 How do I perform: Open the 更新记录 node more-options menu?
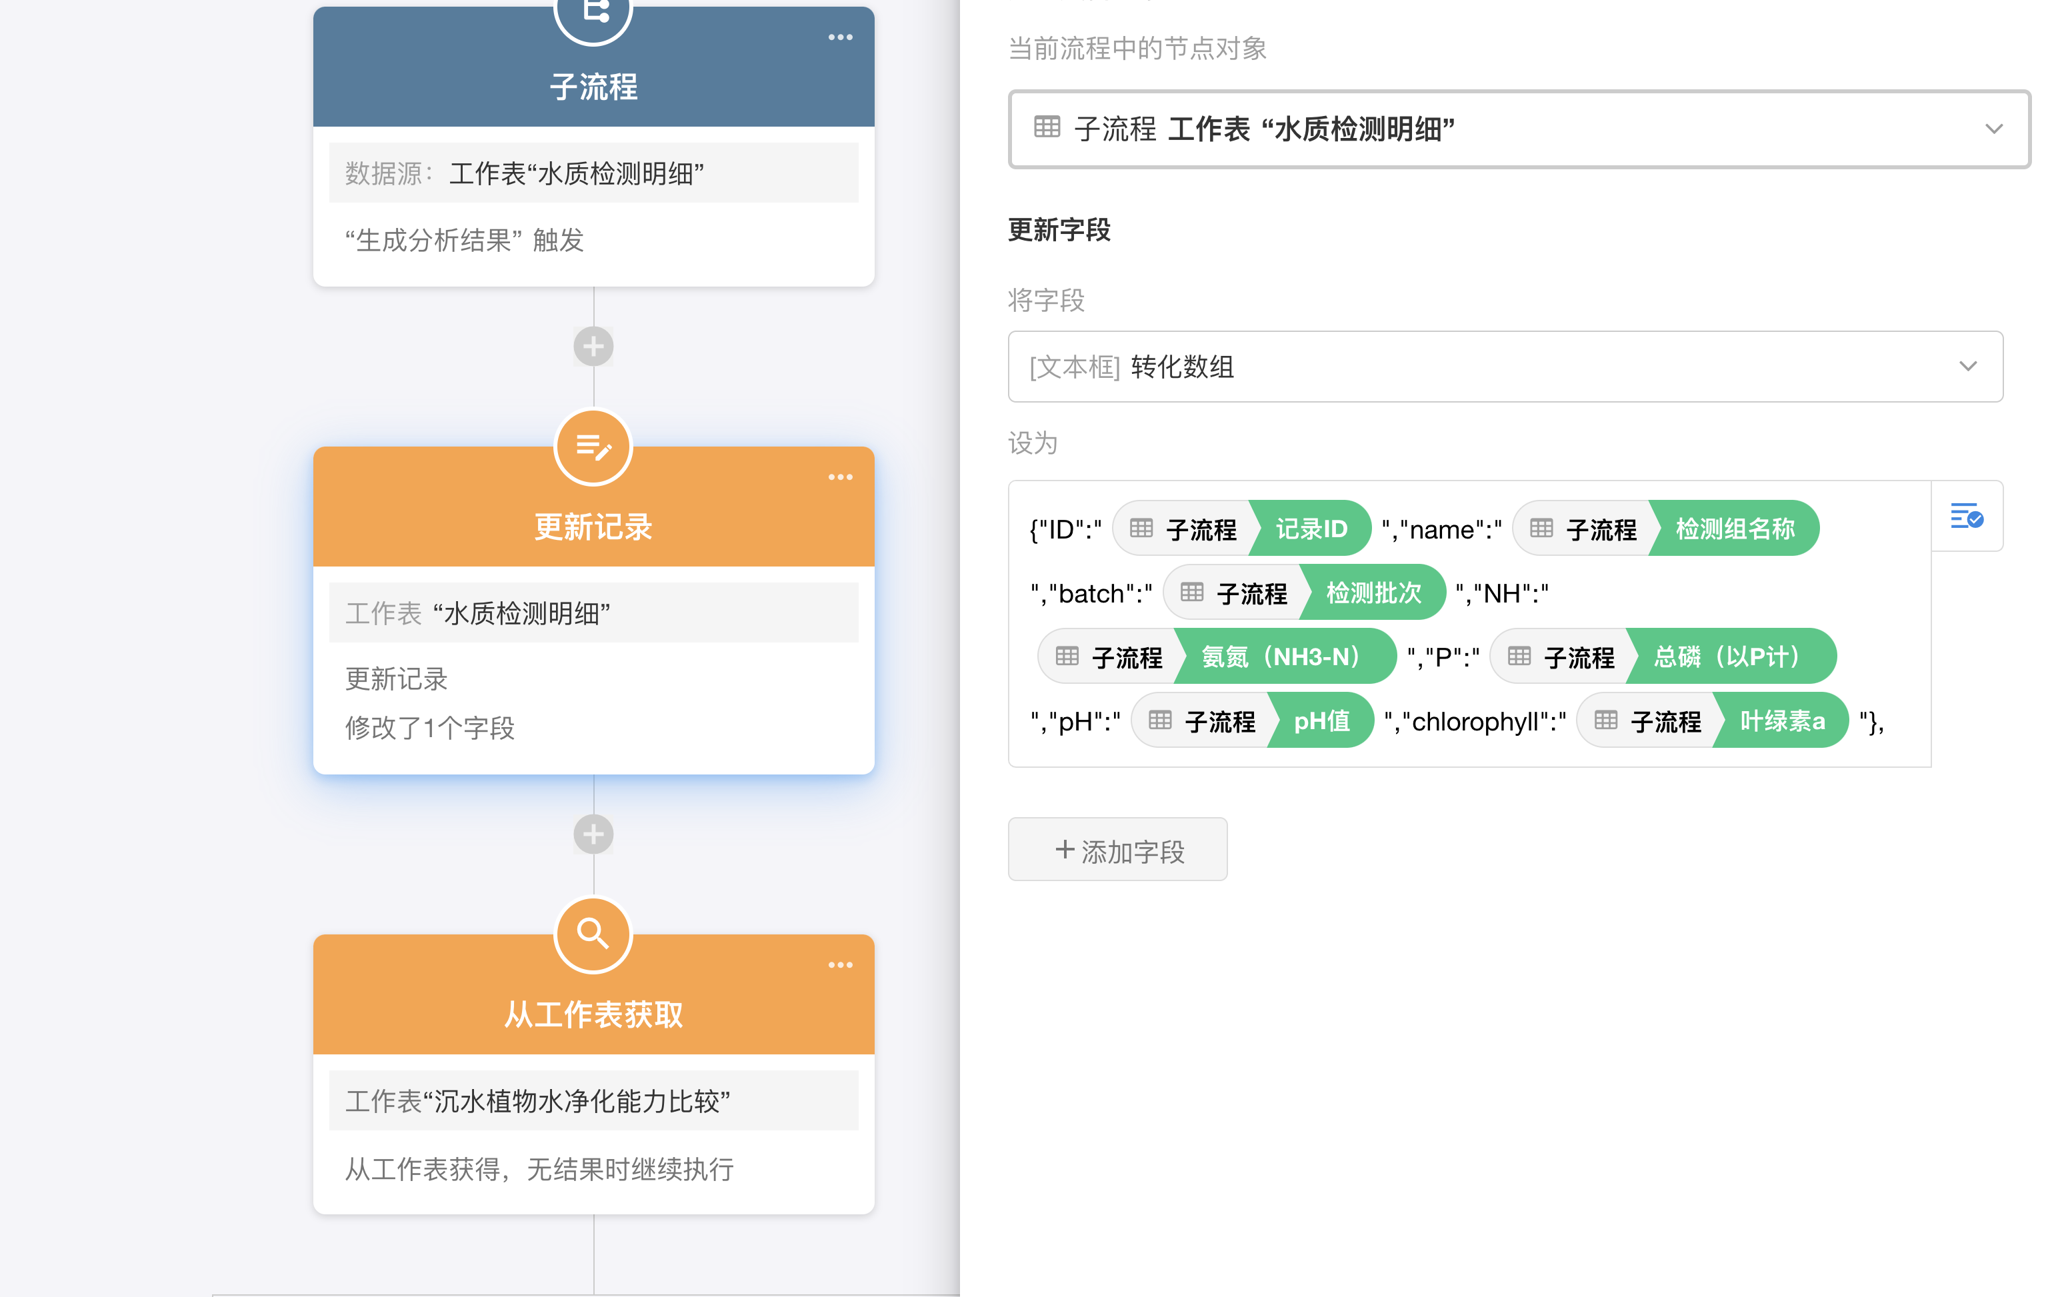pyautogui.click(x=840, y=477)
